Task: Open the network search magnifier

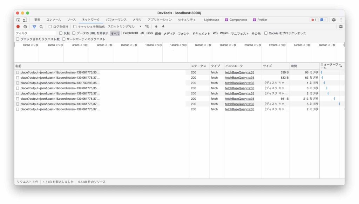Action: pyautogui.click(x=41, y=27)
